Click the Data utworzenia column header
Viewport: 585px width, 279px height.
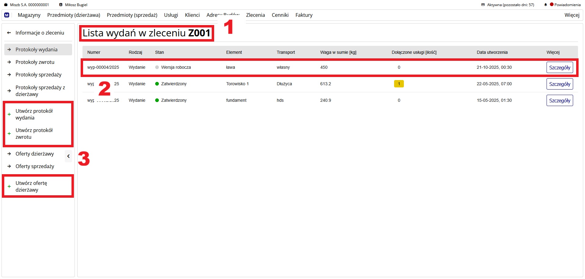point(492,52)
